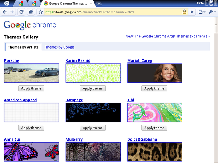Screen dimensions: 218x163
Task: Open the Porsche theme link
Action: pyautogui.click(x=12, y=60)
